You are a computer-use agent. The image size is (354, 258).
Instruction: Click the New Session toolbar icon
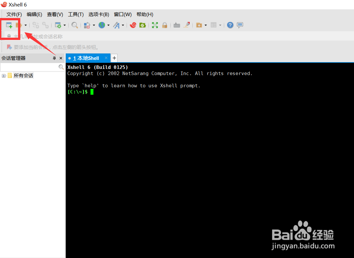point(9,25)
